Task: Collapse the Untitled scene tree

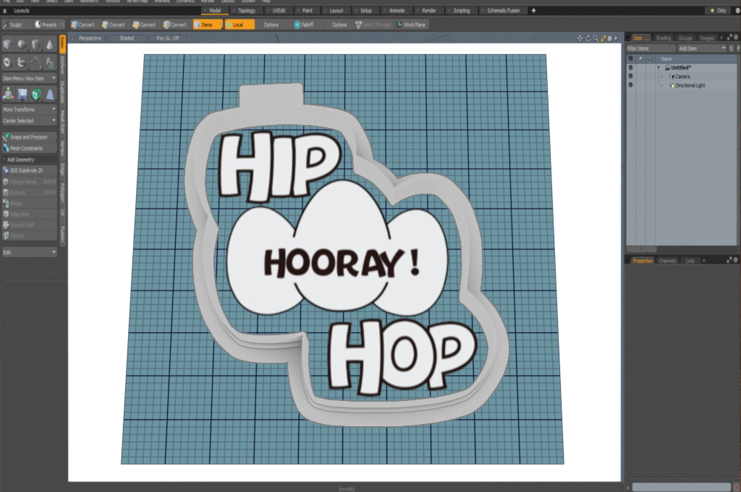Action: click(x=659, y=68)
